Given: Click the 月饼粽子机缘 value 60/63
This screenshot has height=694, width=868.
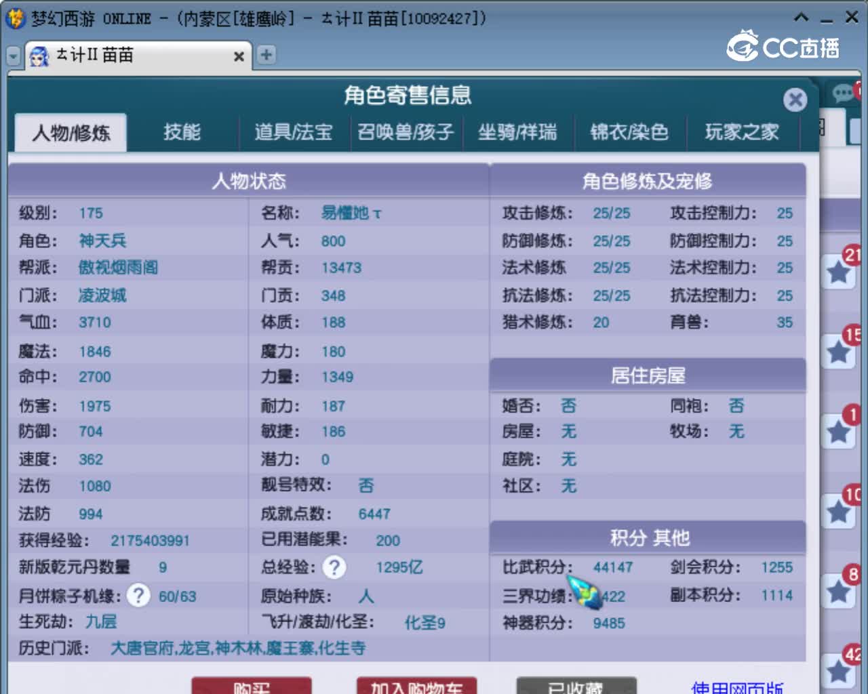Looking at the screenshot, I should coord(178,596).
